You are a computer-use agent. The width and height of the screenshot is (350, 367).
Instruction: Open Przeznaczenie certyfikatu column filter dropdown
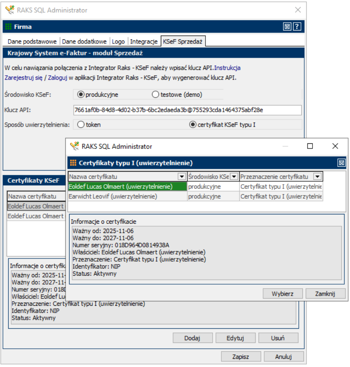click(318, 176)
